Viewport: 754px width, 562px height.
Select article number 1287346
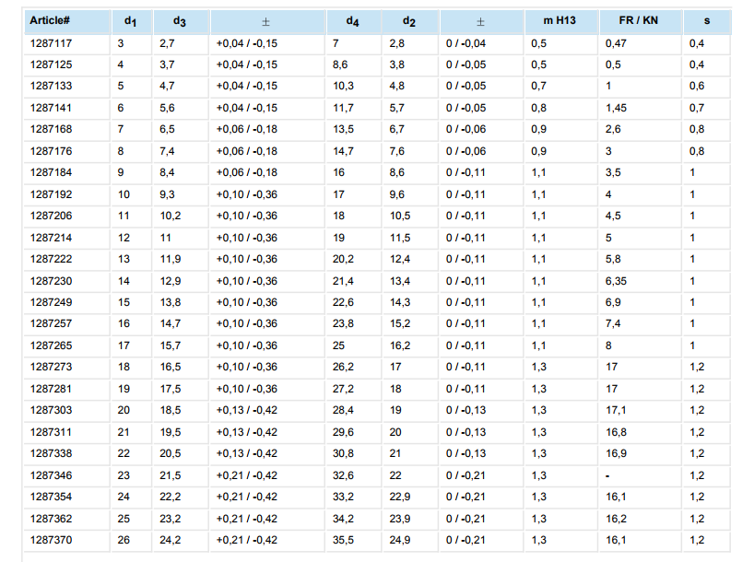(52, 474)
